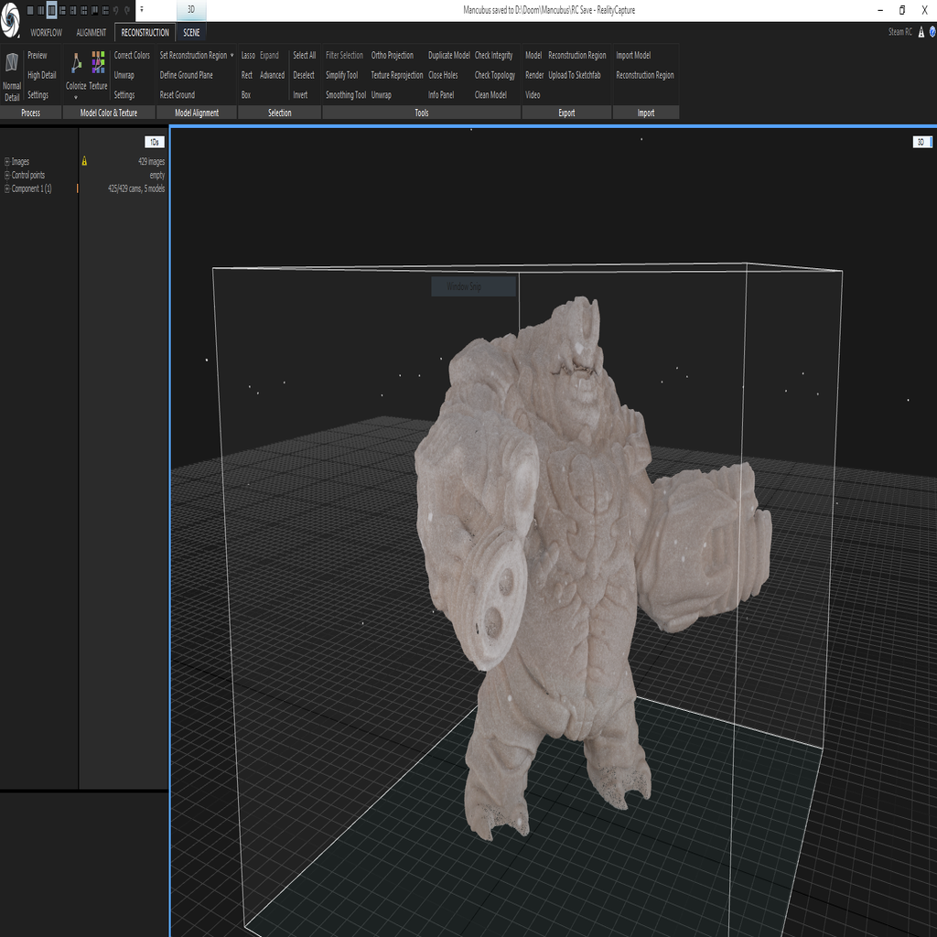Viewport: 937px width, 937px height.
Task: Open the Scene ribbon tab
Action: tap(191, 33)
